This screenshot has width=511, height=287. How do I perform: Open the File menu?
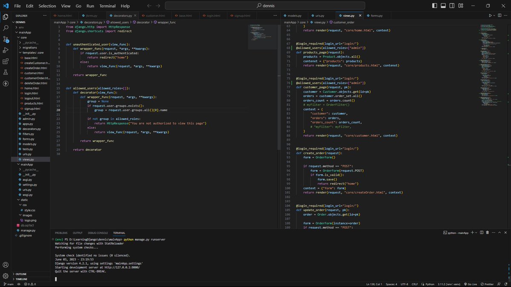pyautogui.click(x=17, y=6)
